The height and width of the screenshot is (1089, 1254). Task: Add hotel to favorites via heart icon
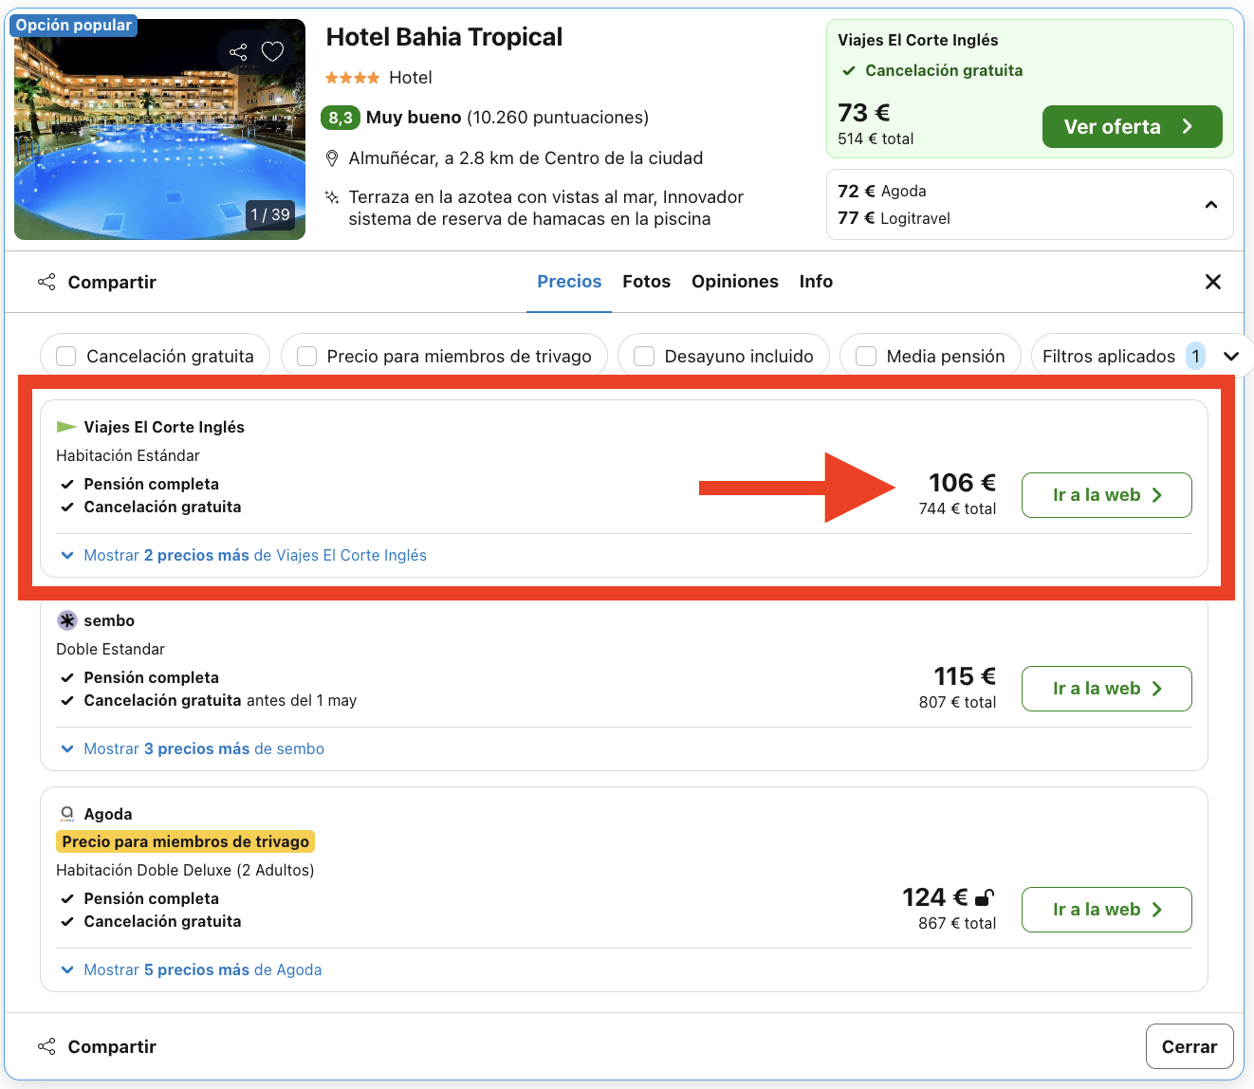272,51
